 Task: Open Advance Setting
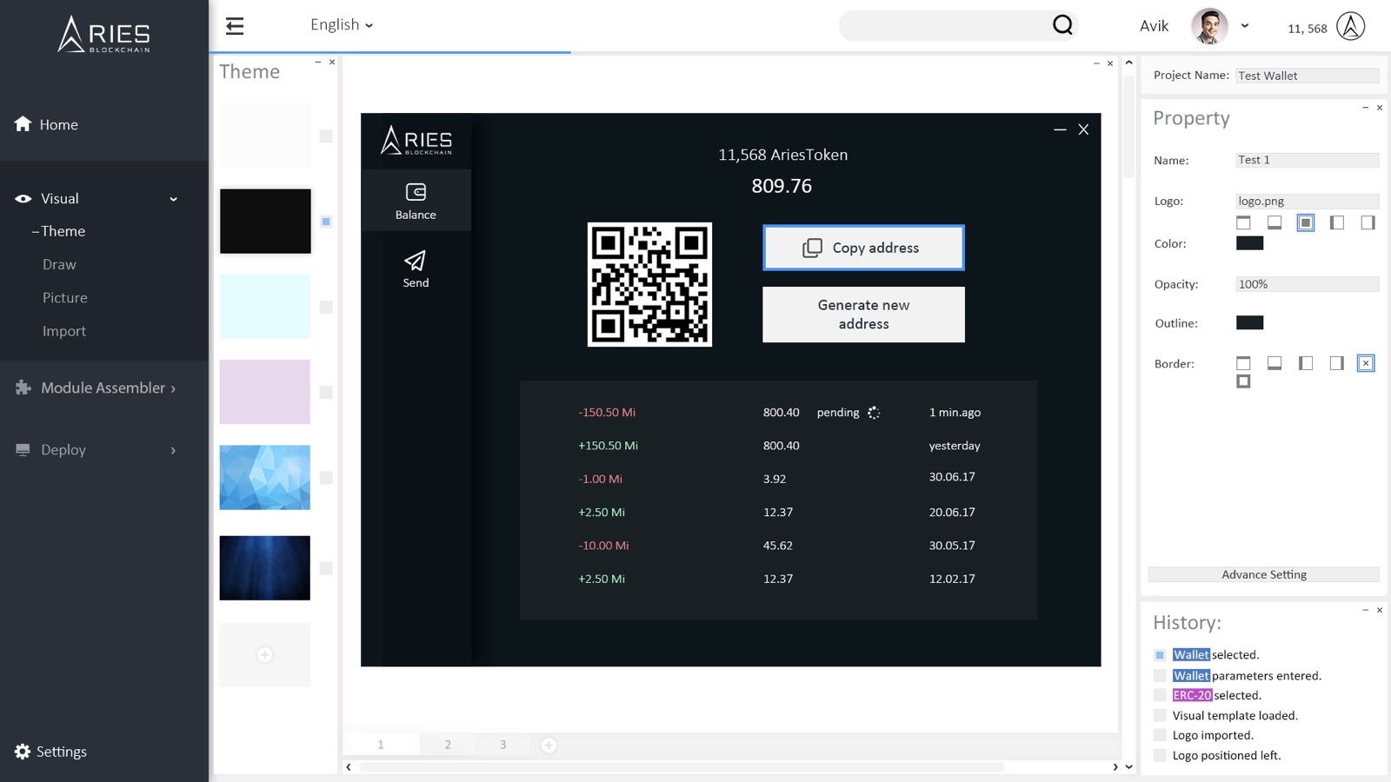coord(1263,574)
